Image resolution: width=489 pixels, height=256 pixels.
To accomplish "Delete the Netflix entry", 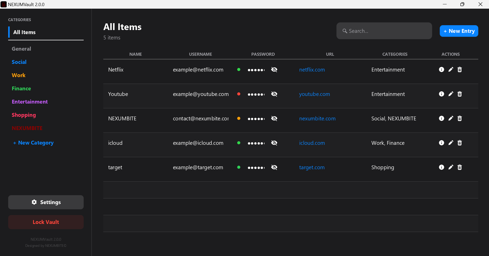I will click(460, 69).
